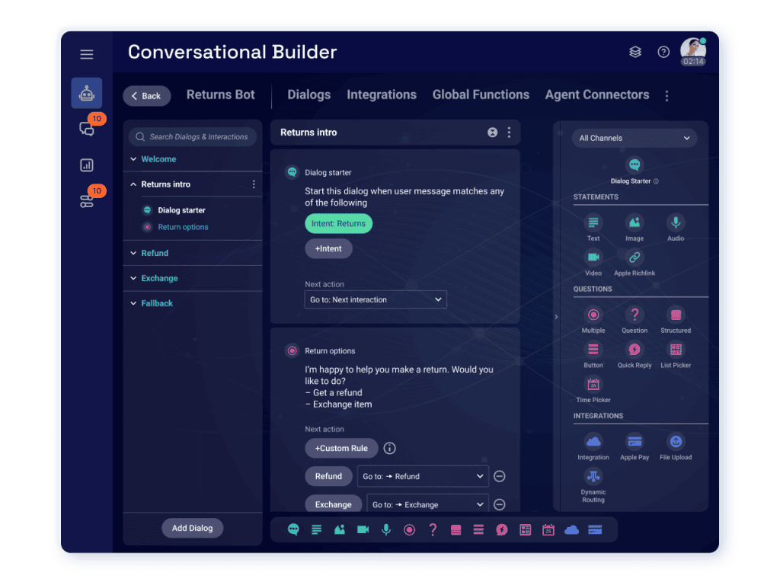
Task: Open the All Channels dropdown
Action: (x=635, y=139)
